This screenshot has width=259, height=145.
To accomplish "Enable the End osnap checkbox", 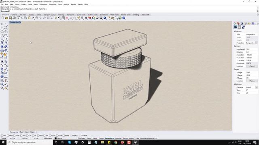I will 2,136.
